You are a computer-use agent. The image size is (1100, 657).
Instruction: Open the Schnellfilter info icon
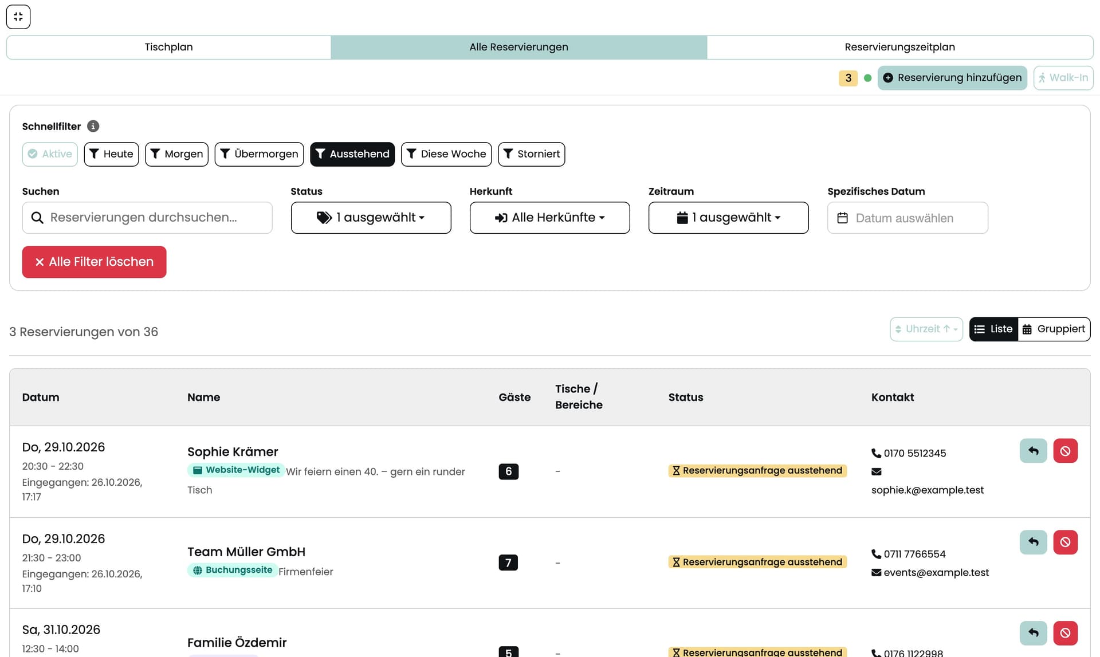click(x=93, y=126)
